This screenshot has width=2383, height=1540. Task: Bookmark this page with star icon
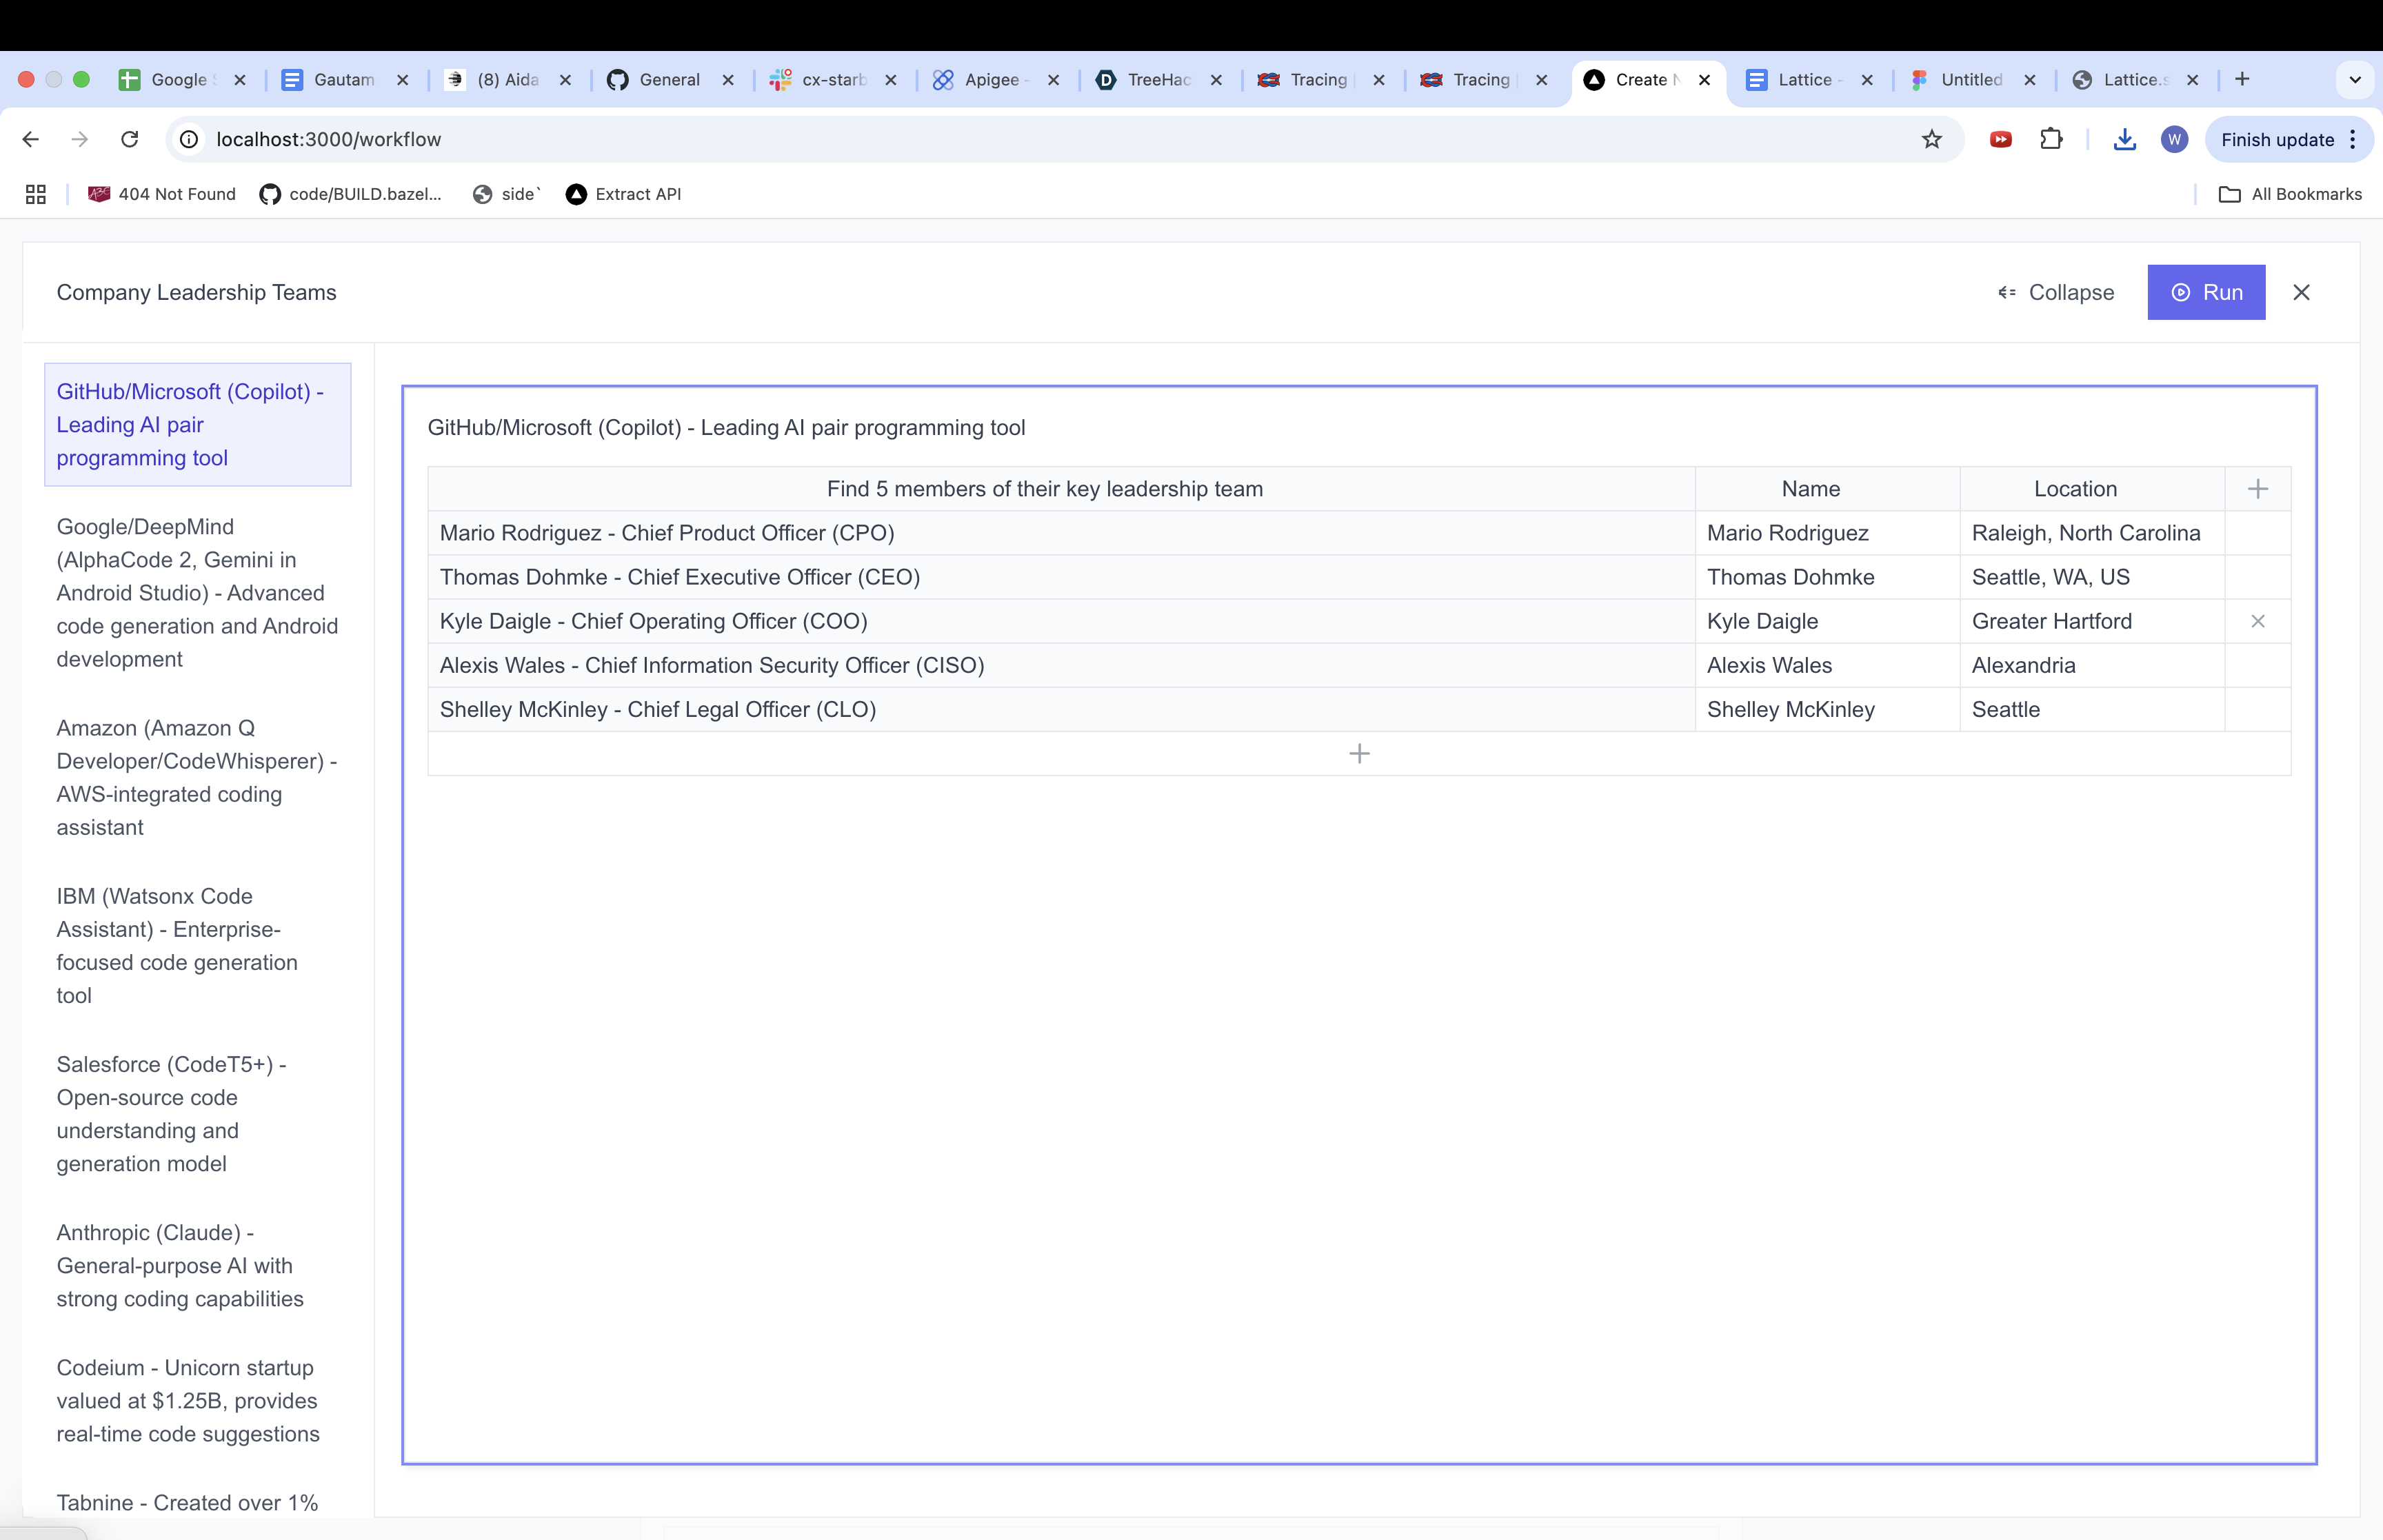[1931, 139]
